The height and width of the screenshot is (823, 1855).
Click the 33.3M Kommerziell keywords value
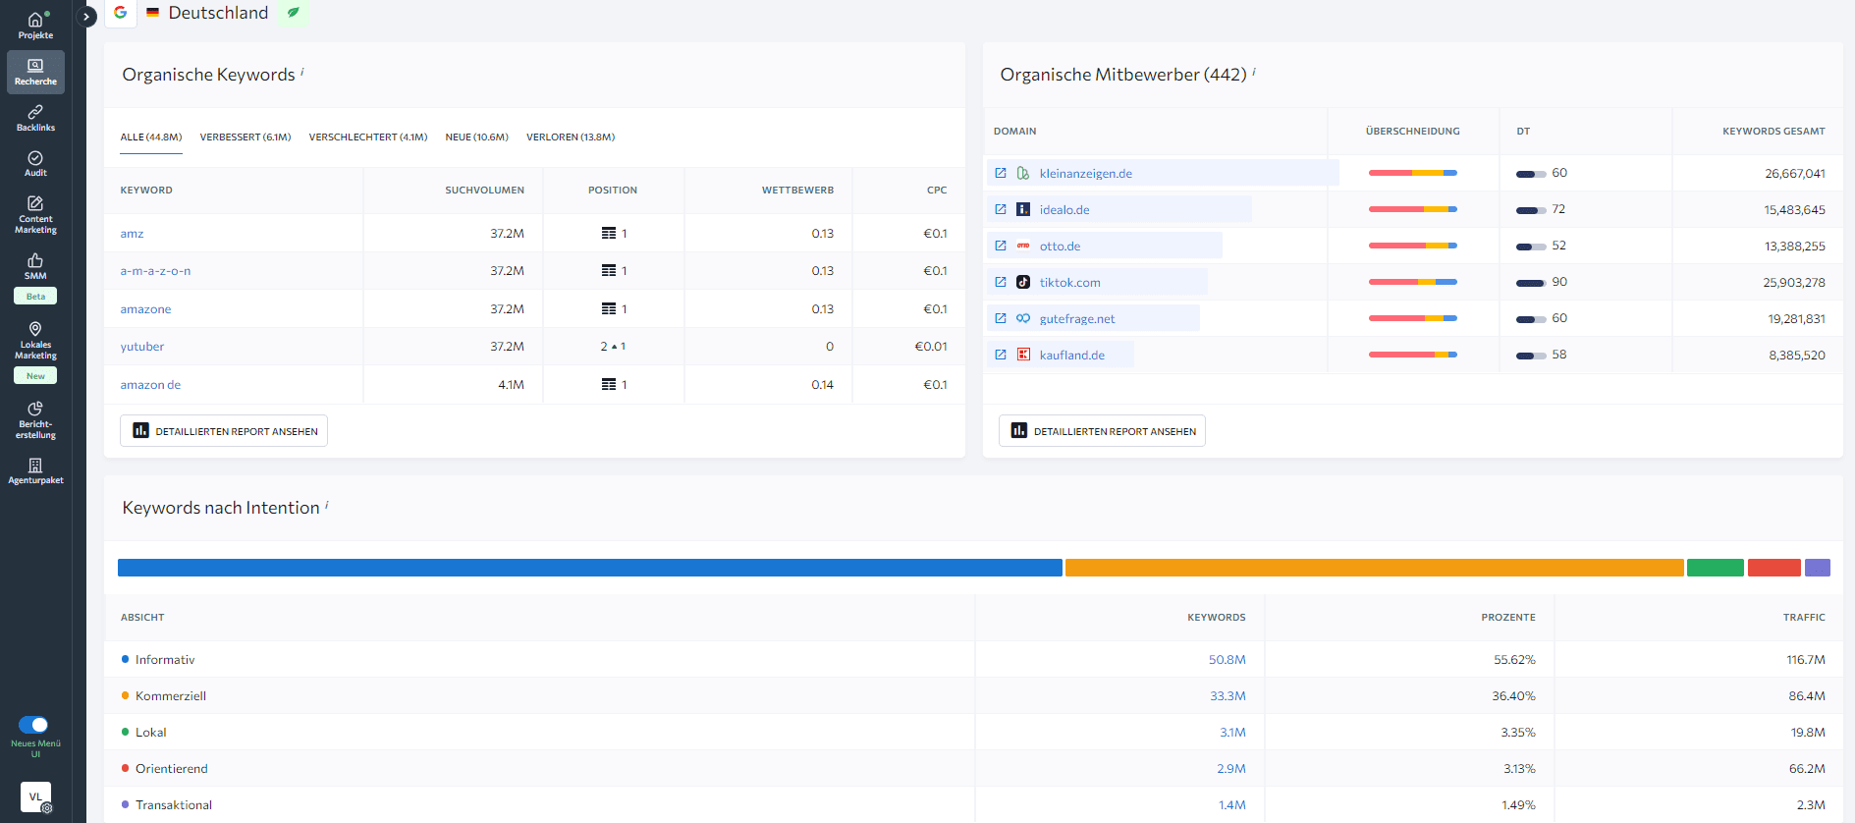click(1228, 696)
